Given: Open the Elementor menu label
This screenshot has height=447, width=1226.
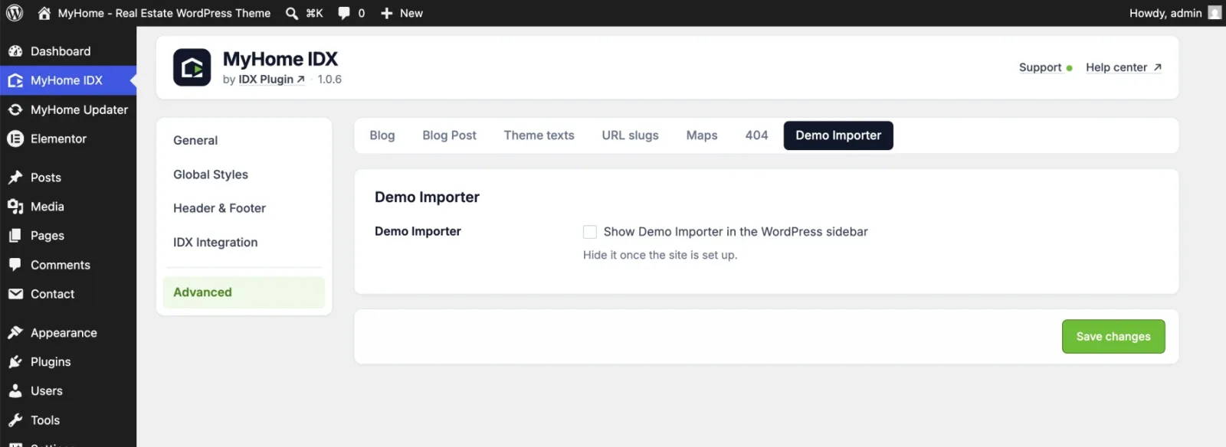Looking at the screenshot, I should (x=58, y=139).
